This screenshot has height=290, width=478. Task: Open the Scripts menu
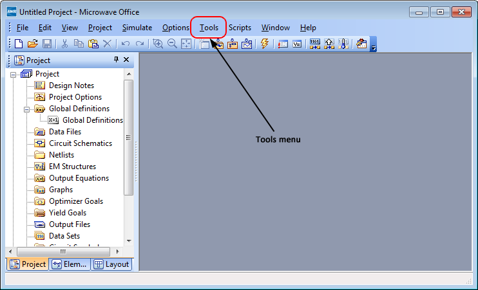tap(240, 28)
